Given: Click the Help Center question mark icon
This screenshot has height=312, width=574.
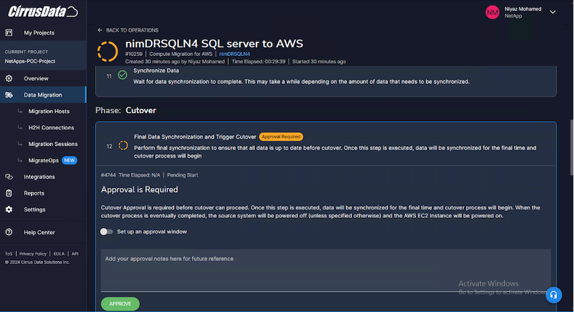Looking at the screenshot, I should tap(9, 232).
